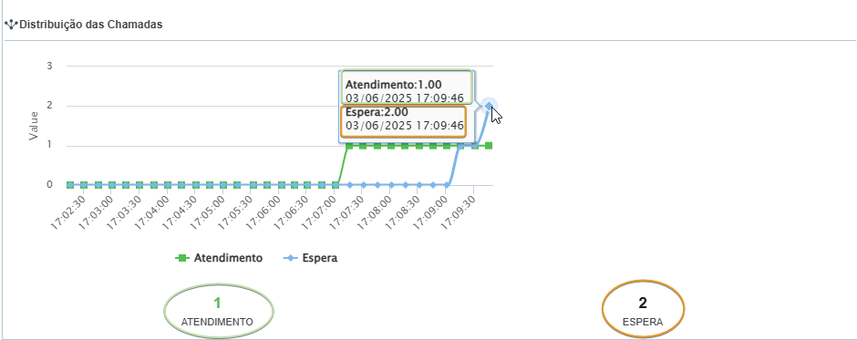857x340 pixels.
Task: Select the Atendimento counter oval showing 1
Action: pyautogui.click(x=219, y=311)
